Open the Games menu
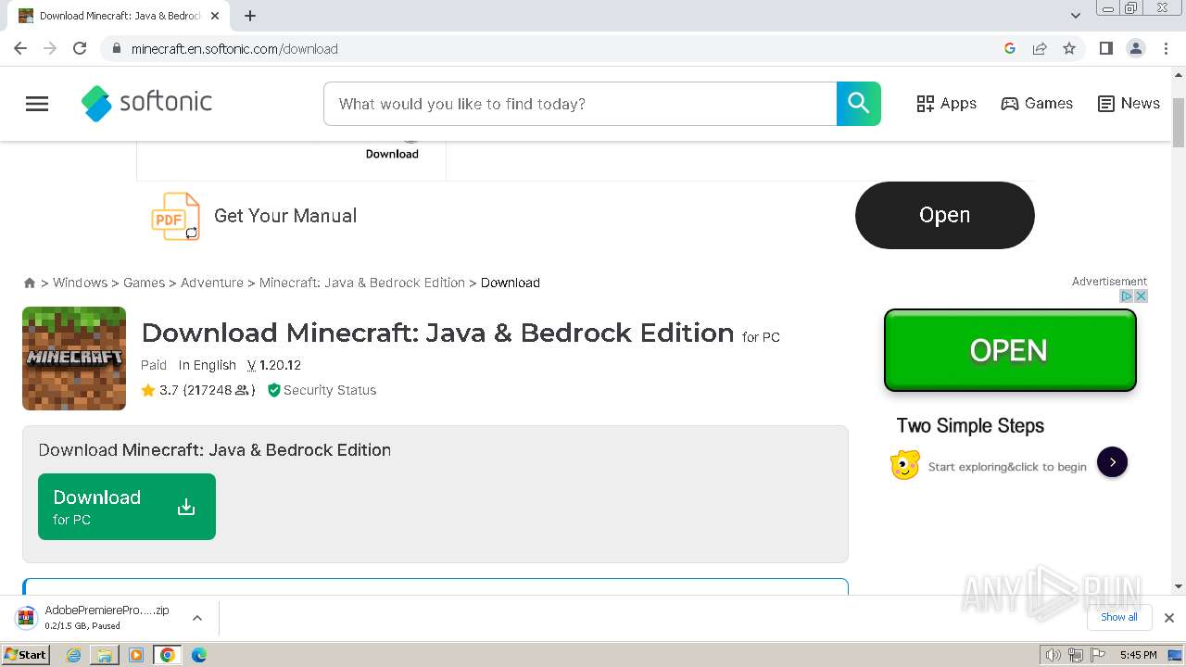The height and width of the screenshot is (667, 1186). click(1037, 104)
